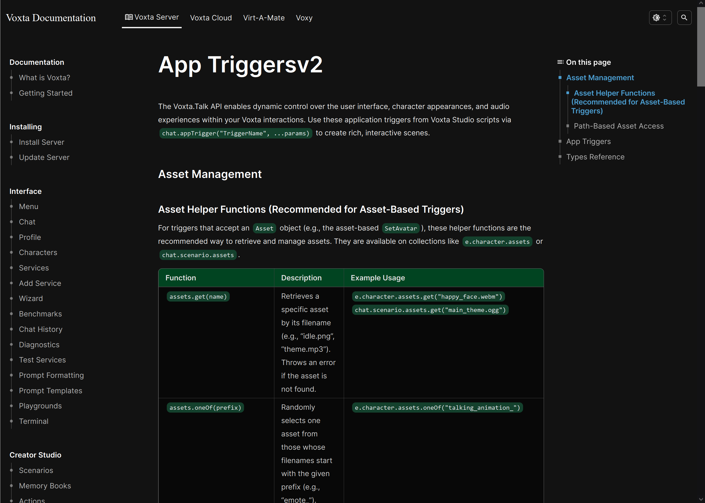This screenshot has height=503, width=705.
Task: Open the search magnifier icon
Action: [684, 18]
